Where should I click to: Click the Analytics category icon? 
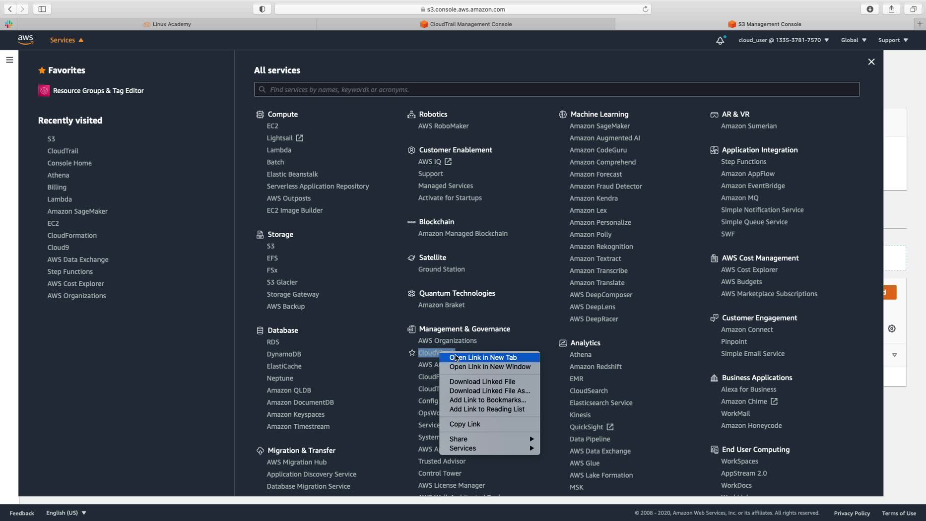(563, 343)
